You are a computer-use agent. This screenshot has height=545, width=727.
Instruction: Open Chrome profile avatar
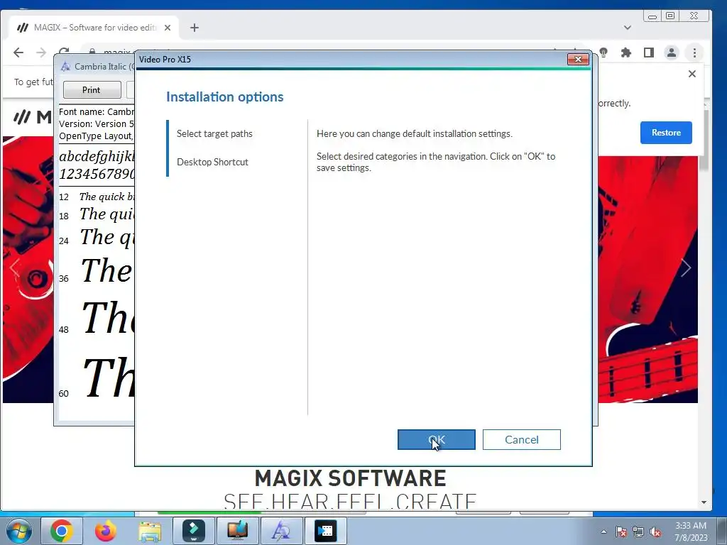click(671, 53)
